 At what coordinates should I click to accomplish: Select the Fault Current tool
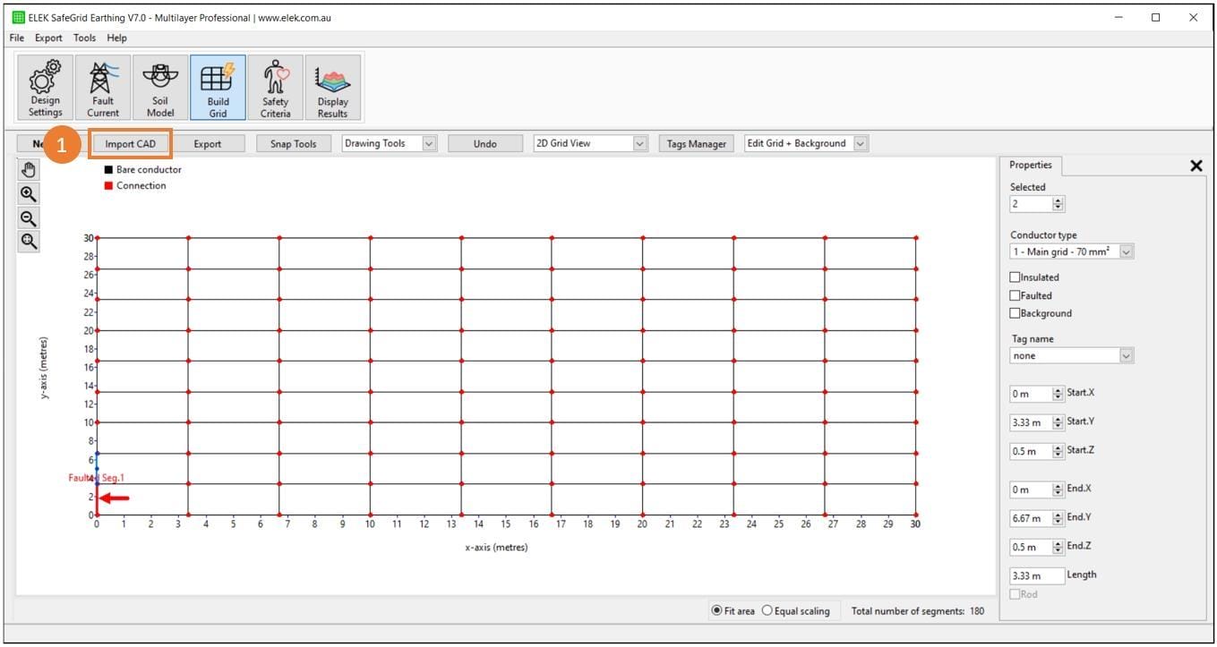[102, 87]
